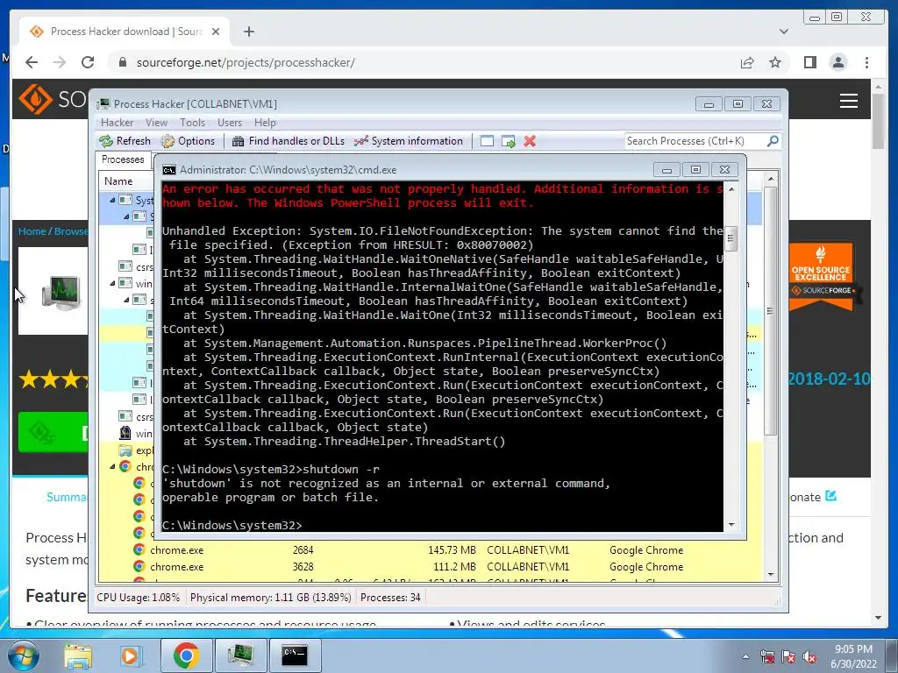Open Windows Explorer from taskbar

tap(78, 655)
